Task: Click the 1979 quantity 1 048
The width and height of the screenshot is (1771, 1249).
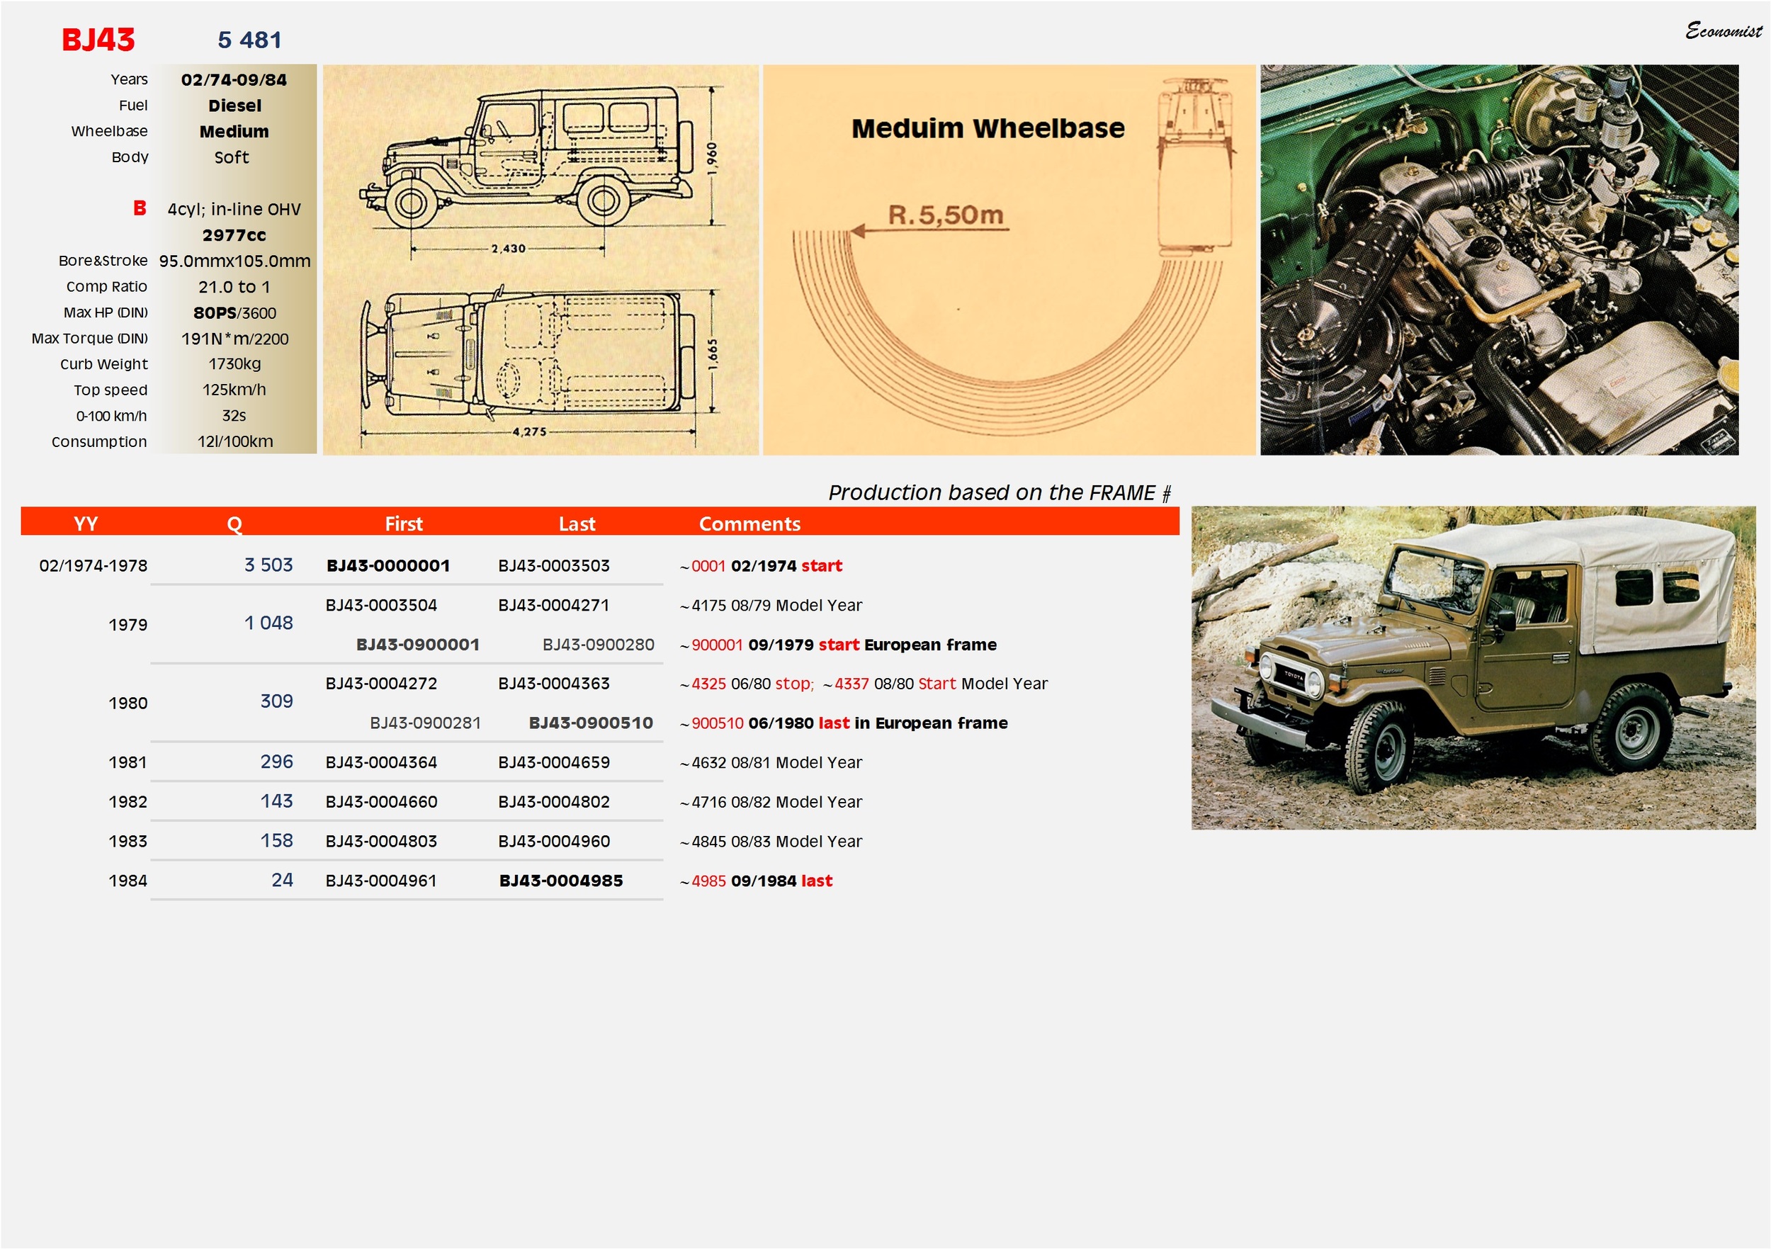Action: tap(268, 623)
